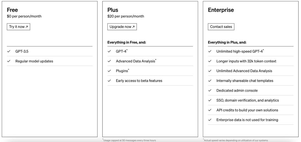Image resolution: width=301 pixels, height=142 pixels.
Task: Click the checkmark next to Regular model updates
Action: (x=9, y=61)
